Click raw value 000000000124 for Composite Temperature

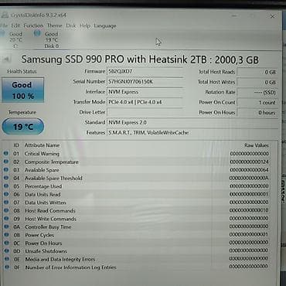click(249, 162)
